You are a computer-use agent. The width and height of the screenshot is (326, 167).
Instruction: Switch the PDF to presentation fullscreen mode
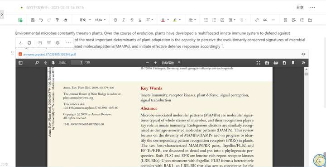click(258, 63)
